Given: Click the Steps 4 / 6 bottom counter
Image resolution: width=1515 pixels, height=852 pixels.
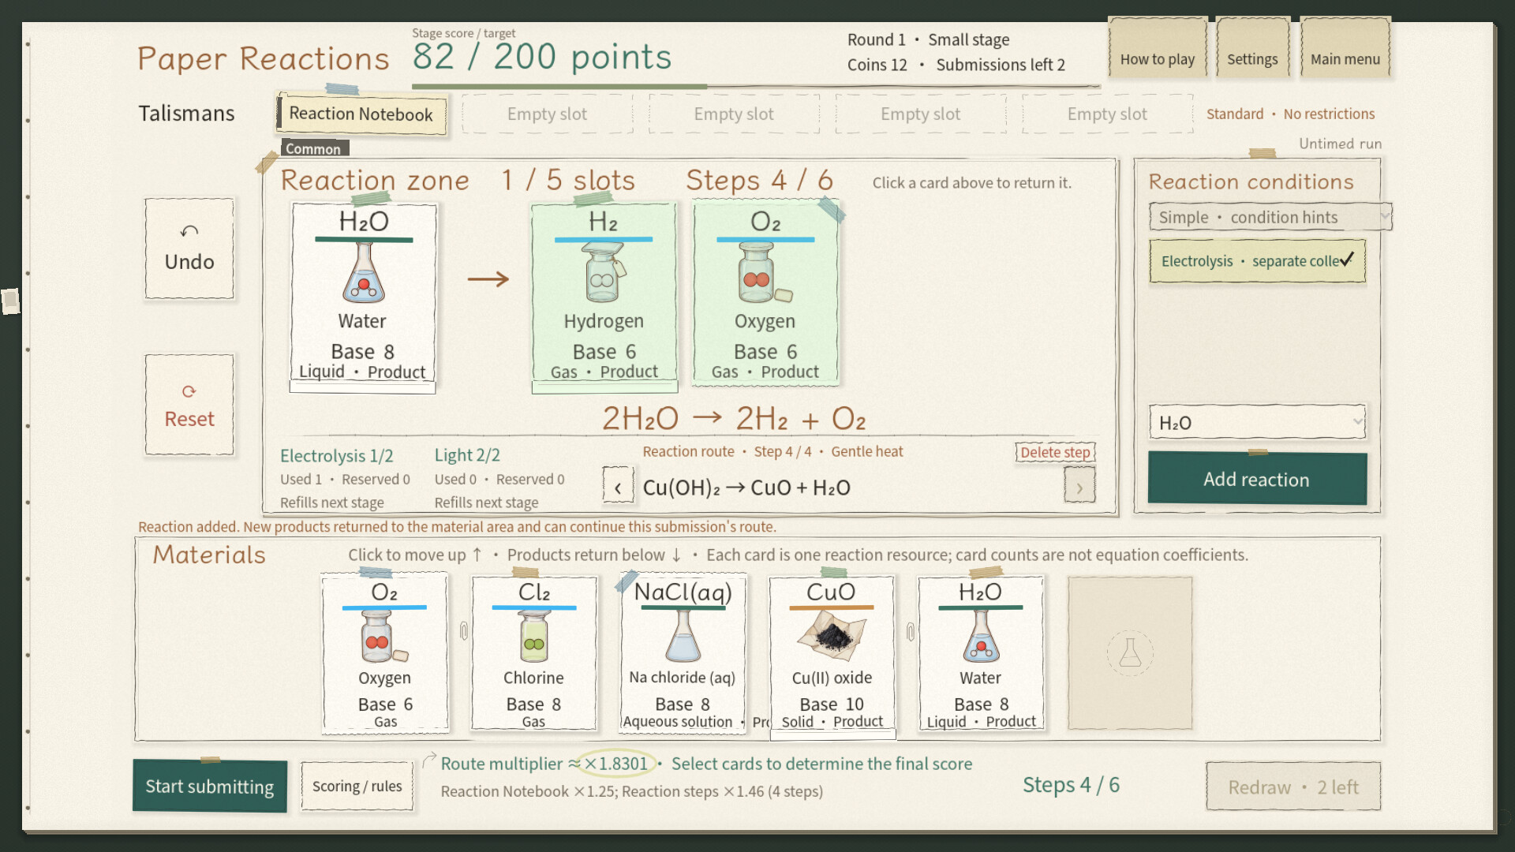Looking at the screenshot, I should pyautogui.click(x=1071, y=785).
